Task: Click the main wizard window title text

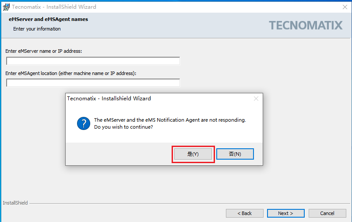Action: coord(54,7)
